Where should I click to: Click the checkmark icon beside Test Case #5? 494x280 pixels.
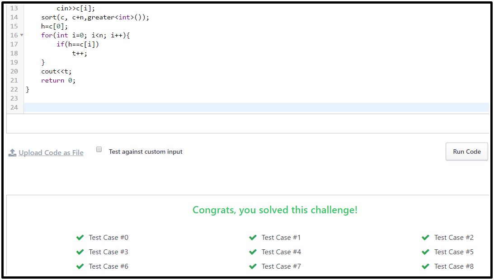coord(425,252)
